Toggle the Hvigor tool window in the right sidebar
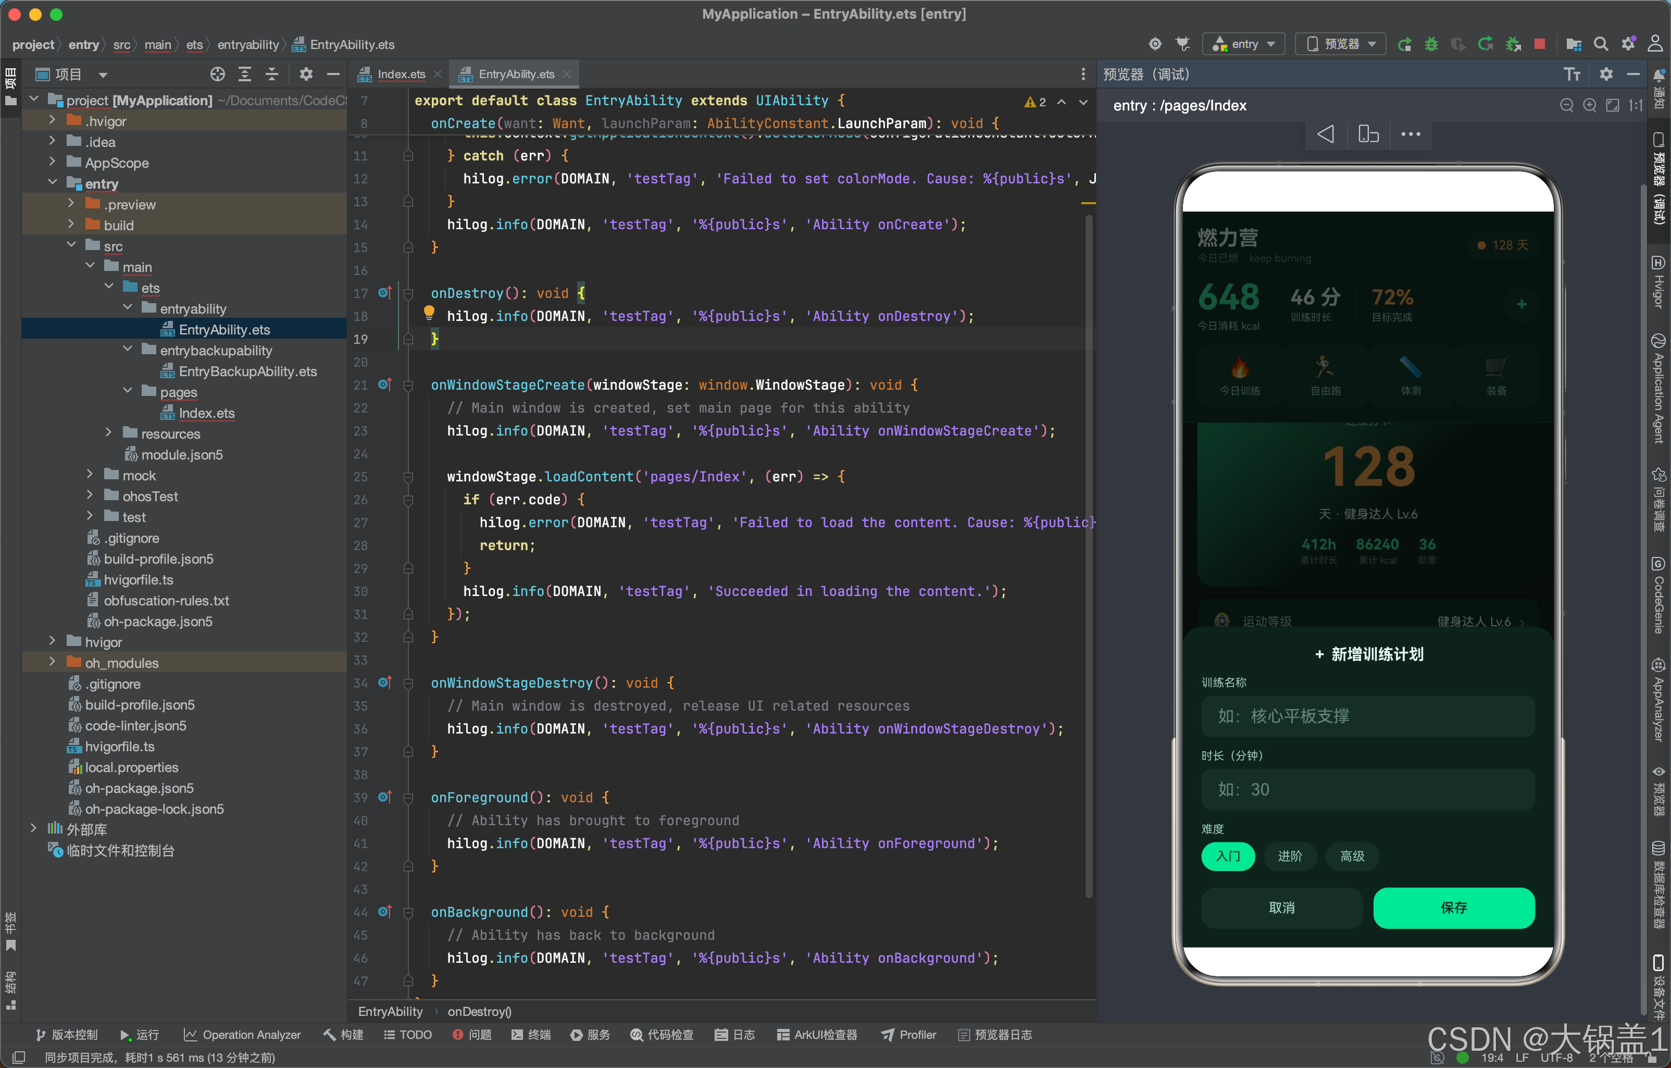The image size is (1671, 1068). pyautogui.click(x=1658, y=282)
